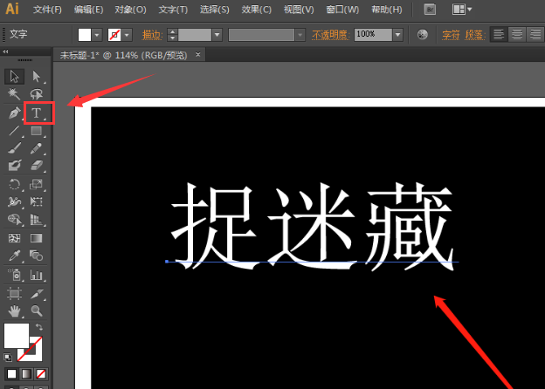The width and height of the screenshot is (545, 389).
Task: Open the 效果(C) menu
Action: pyautogui.click(x=256, y=10)
